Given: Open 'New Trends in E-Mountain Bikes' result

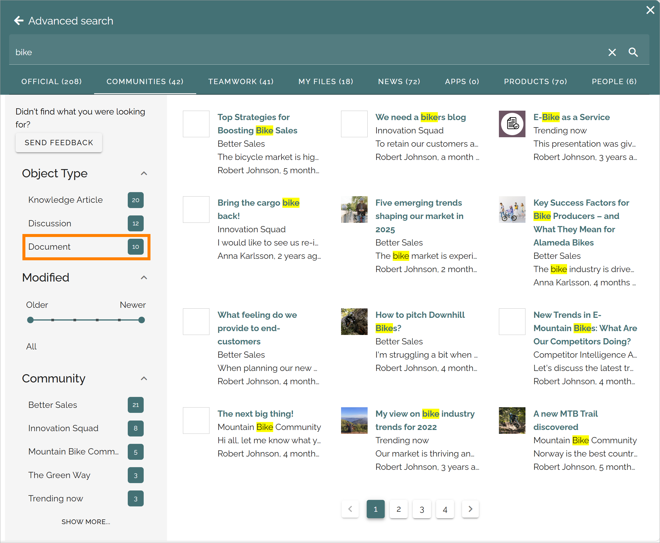Looking at the screenshot, I should 585,328.
